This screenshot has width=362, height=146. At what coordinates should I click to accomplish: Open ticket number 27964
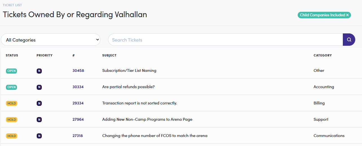coord(78,120)
